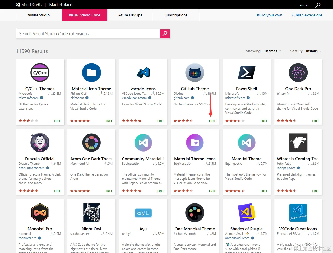Click the pink search submit button
This screenshot has width=333, height=253.
click(x=165, y=34)
